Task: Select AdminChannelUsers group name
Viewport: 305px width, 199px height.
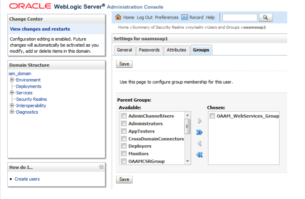Action: click(x=151, y=116)
